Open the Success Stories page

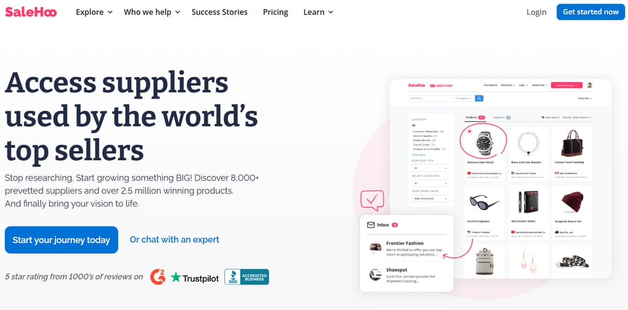coord(219,12)
